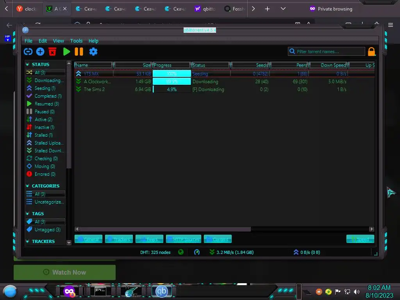Open the Content tab
Viewport: 400px width, 300px height.
(218, 239)
